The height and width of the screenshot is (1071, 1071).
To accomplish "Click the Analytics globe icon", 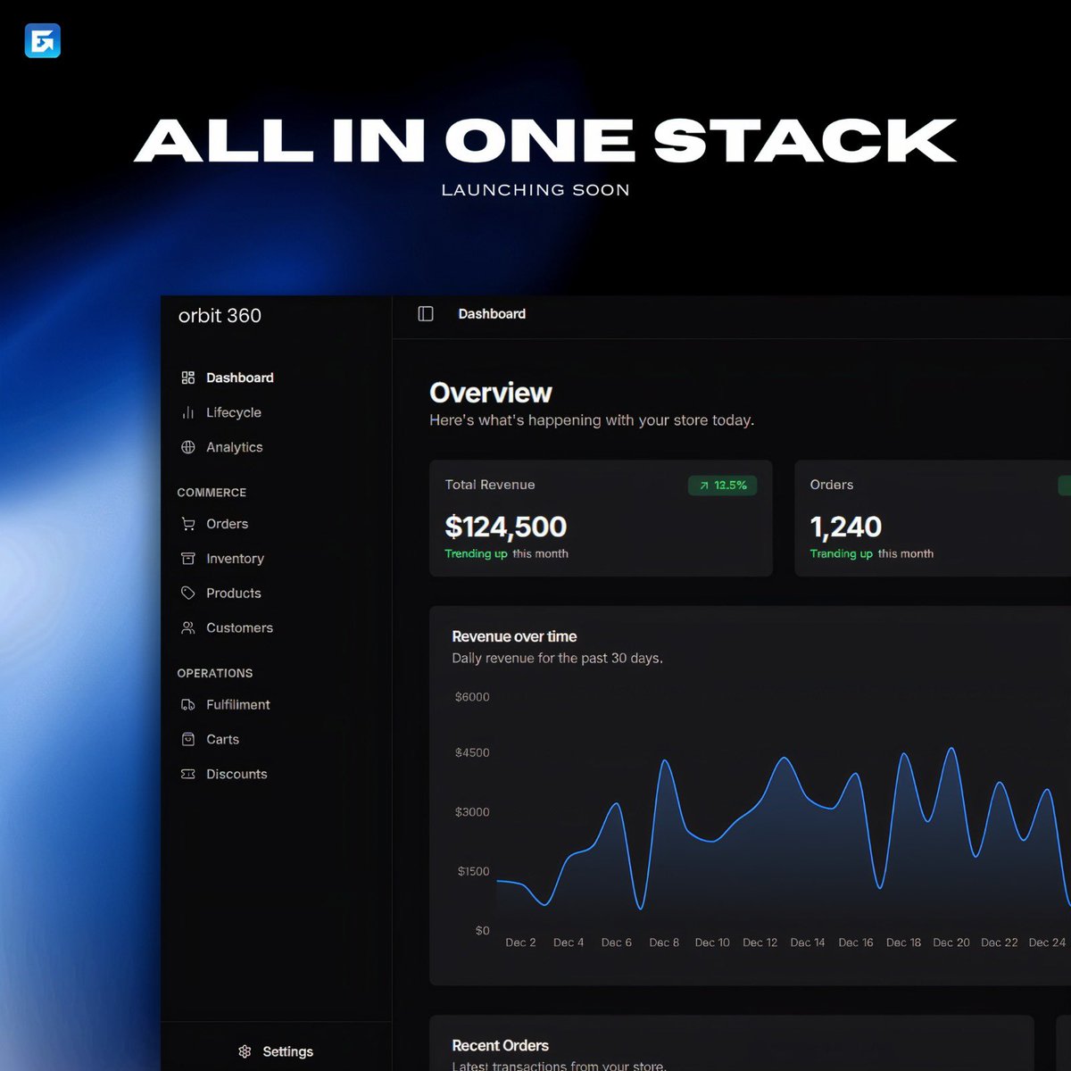I will click(187, 447).
